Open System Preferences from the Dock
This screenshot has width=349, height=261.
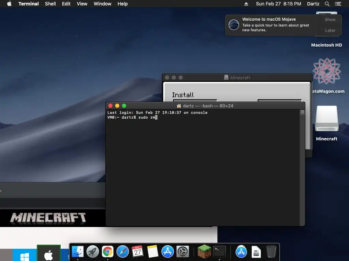[183, 252]
